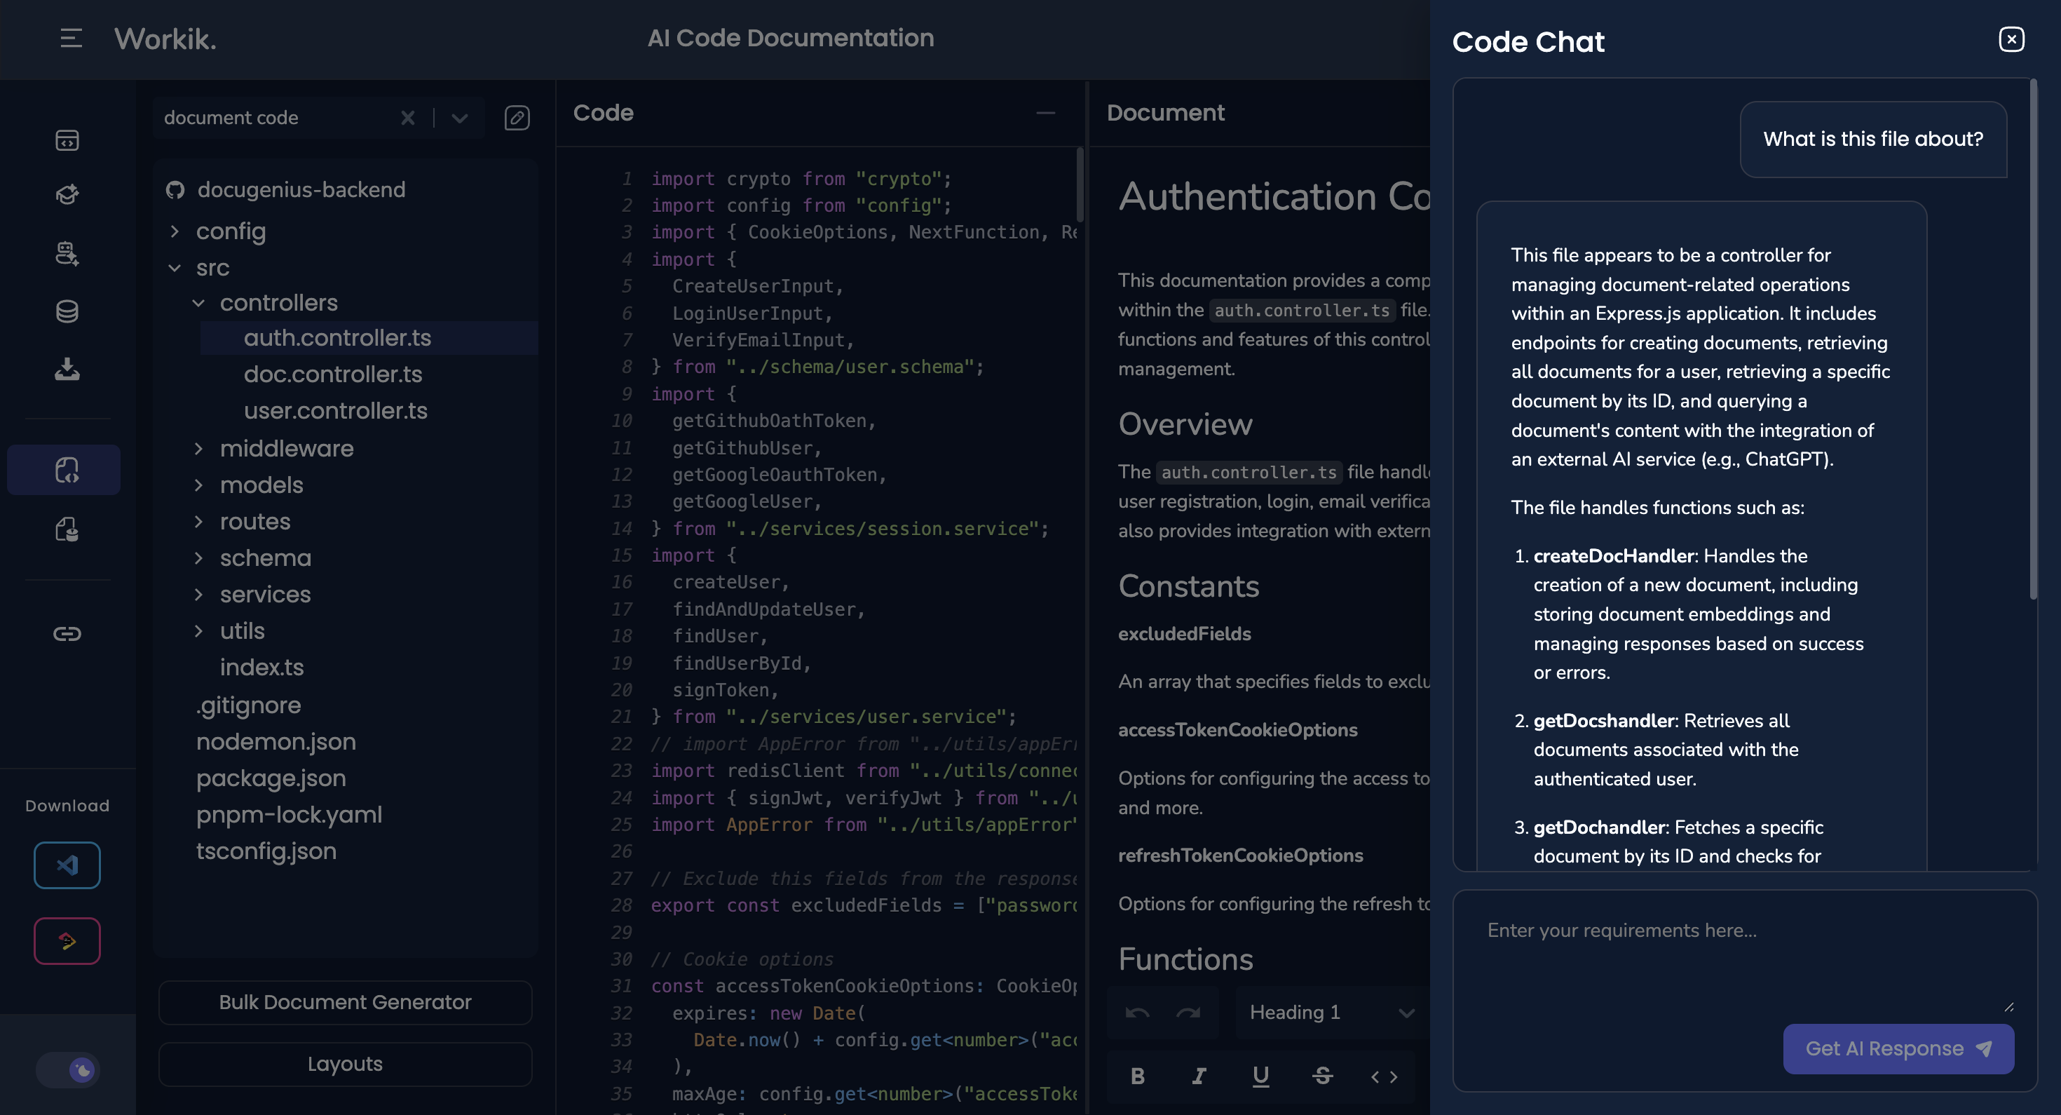Expand the middleware folder
This screenshot has width=2061, height=1115.
198,448
